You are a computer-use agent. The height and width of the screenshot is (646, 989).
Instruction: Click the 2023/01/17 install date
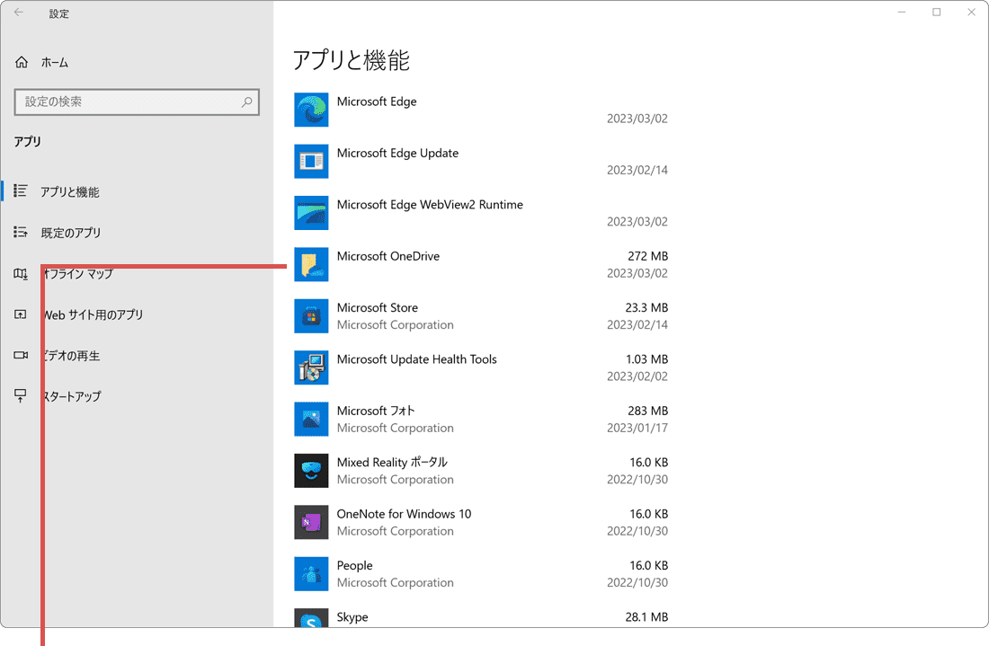pos(637,428)
